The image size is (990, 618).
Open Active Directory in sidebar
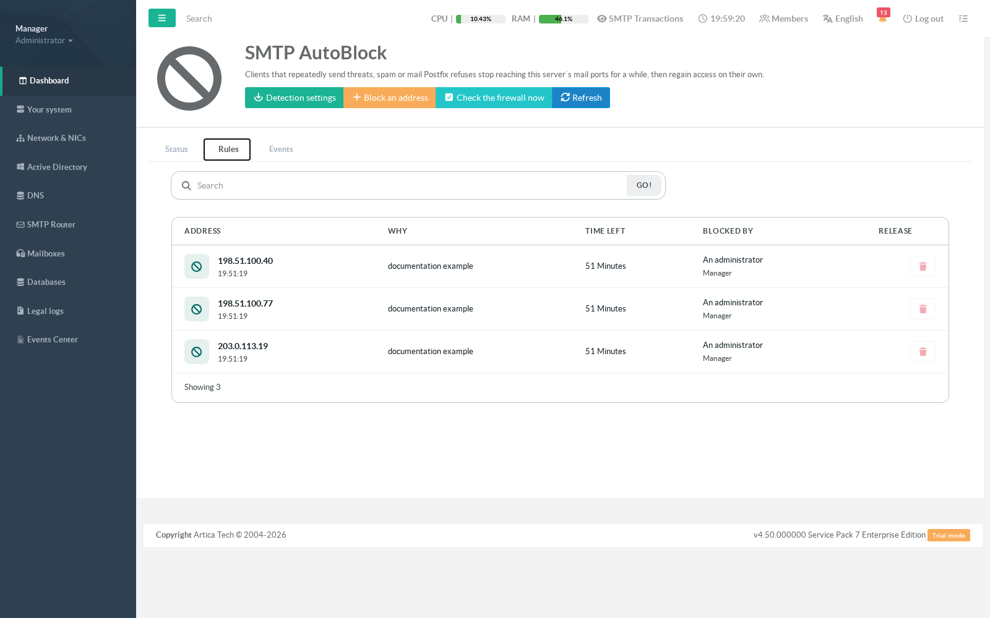[68, 167]
